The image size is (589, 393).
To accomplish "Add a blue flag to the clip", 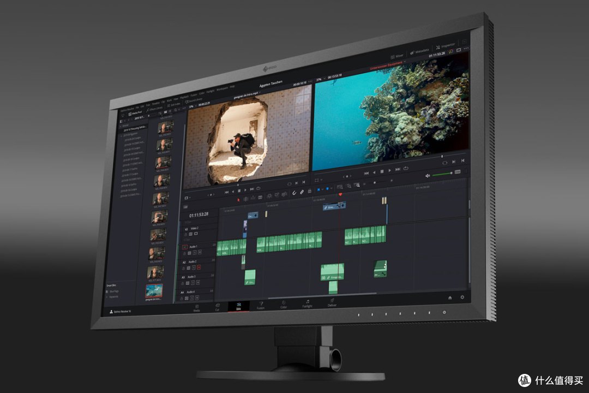I will (x=318, y=190).
